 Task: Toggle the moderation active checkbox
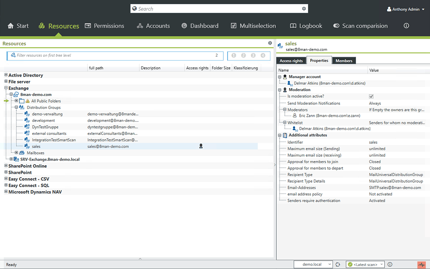coord(371,96)
